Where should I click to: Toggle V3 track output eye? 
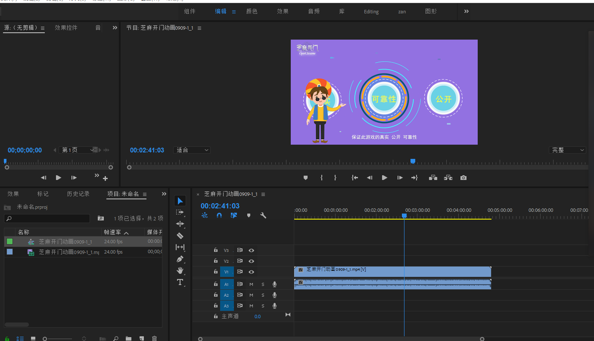[x=251, y=250]
